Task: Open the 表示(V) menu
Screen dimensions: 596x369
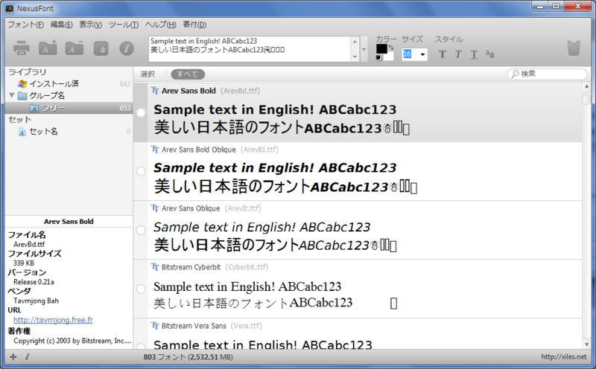Action: (x=90, y=25)
